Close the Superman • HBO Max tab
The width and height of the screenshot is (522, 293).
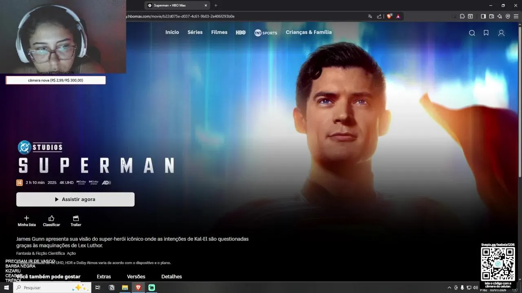click(x=206, y=5)
